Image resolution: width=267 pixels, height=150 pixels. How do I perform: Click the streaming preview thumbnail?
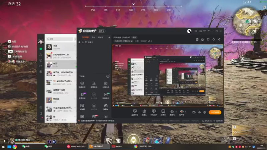coord(168,76)
